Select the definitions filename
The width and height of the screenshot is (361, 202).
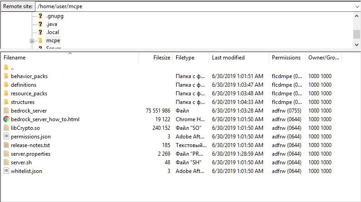click(x=24, y=85)
